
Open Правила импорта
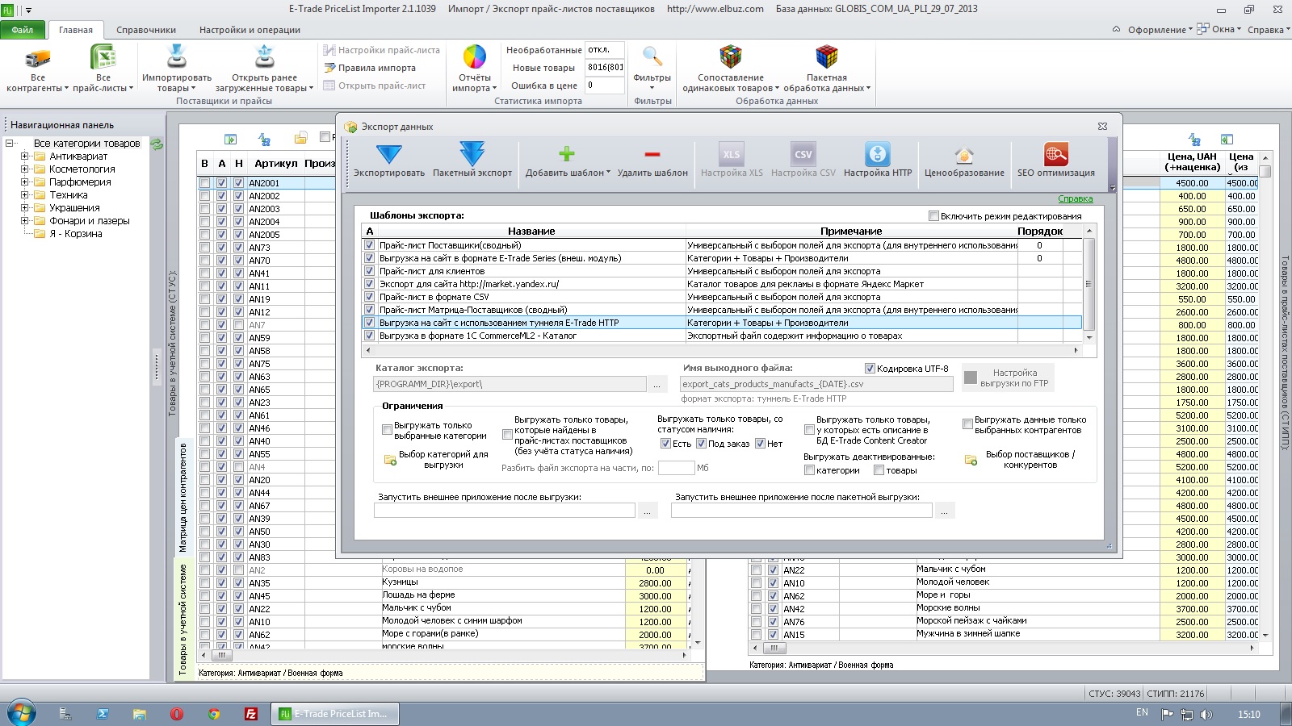(370, 68)
